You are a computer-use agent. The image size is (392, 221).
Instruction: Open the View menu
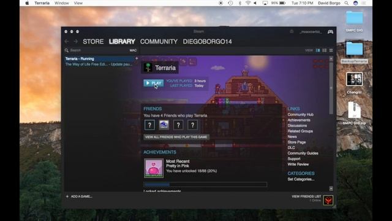[x=78, y=3]
